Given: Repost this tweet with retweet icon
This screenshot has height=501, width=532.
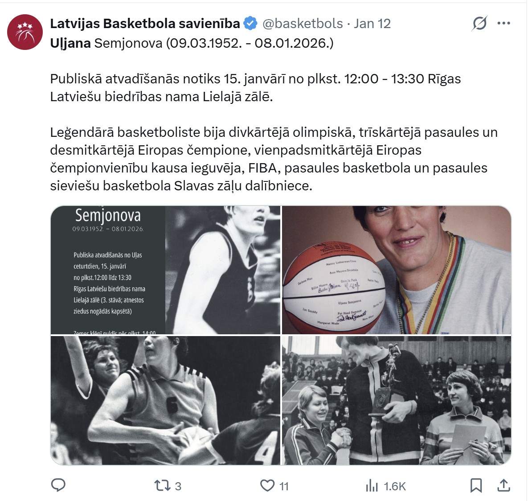Looking at the screenshot, I should click(x=163, y=485).
